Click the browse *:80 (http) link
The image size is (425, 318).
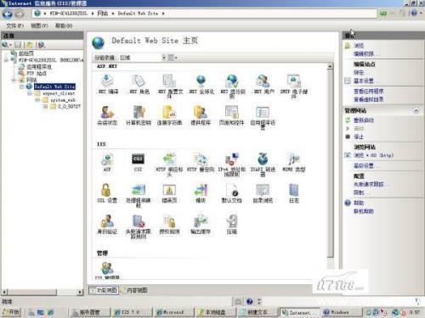(374, 155)
